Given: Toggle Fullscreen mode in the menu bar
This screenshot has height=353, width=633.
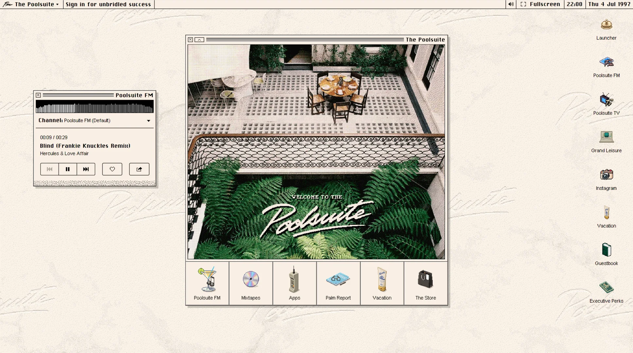Looking at the screenshot, I should pos(541,4).
